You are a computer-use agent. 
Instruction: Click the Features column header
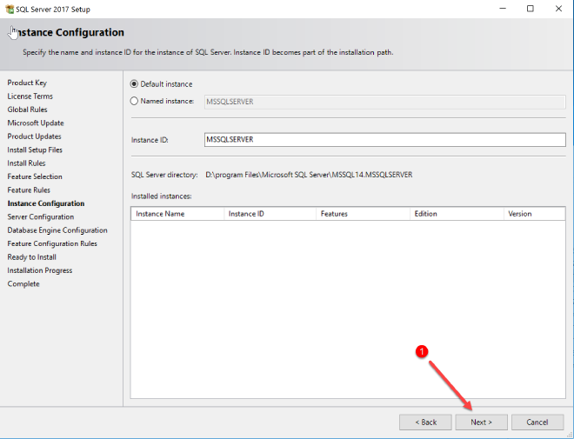point(361,213)
